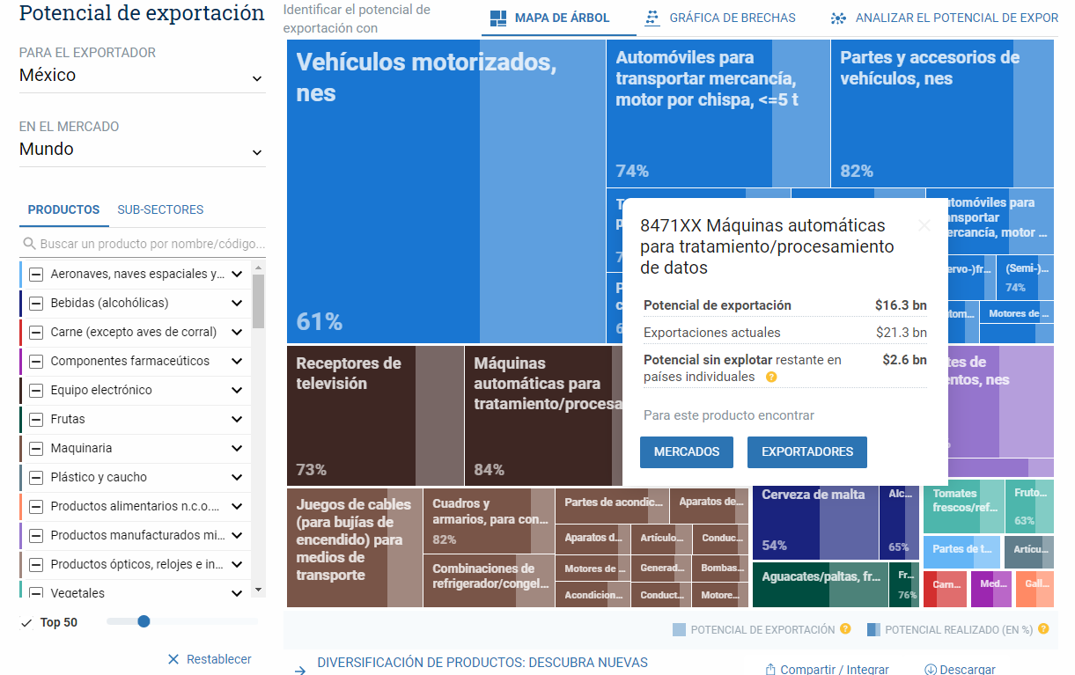Toggle the Frutas checkbox

point(36,419)
